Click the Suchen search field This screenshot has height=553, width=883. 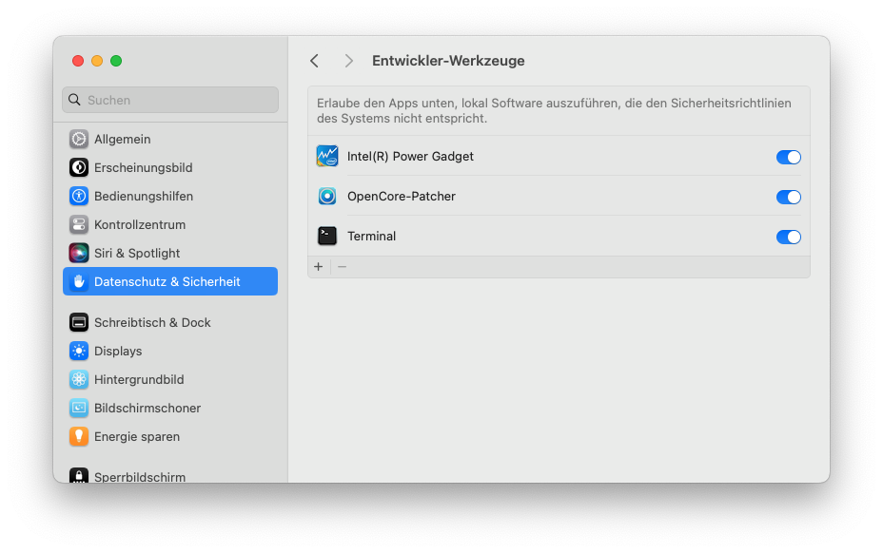pos(171,100)
